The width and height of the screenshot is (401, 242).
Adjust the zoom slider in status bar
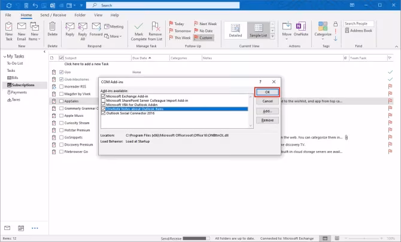[363, 238]
